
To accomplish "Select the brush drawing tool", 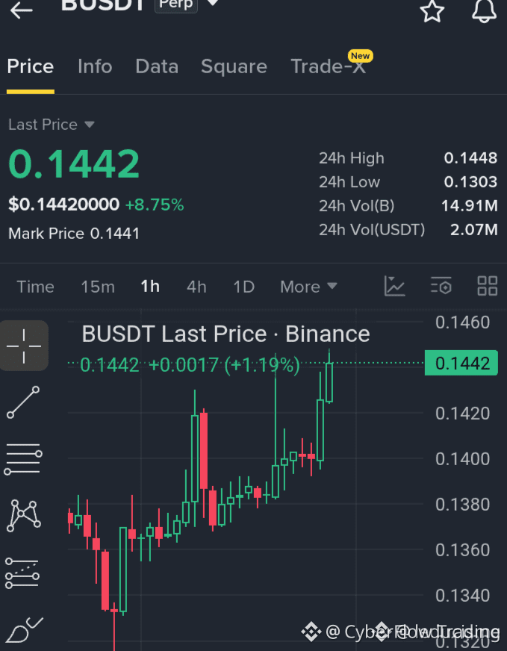I will (24, 630).
